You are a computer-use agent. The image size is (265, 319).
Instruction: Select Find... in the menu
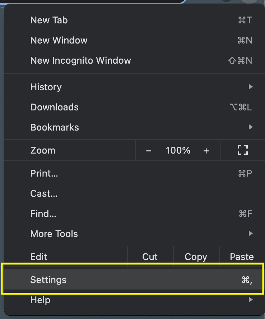pyautogui.click(x=134, y=214)
